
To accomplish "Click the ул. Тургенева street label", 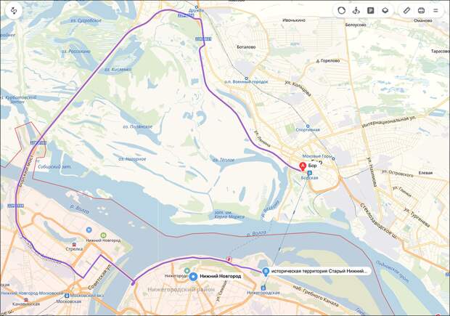I will point(417,217).
